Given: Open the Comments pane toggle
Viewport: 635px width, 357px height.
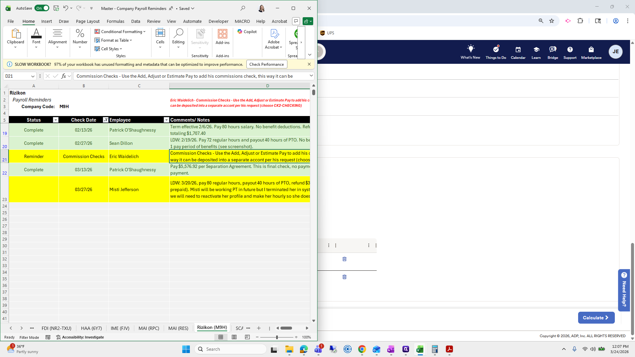Looking at the screenshot, I should [296, 21].
